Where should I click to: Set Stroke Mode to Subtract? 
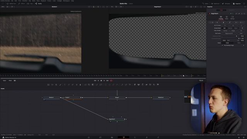point(230,28)
